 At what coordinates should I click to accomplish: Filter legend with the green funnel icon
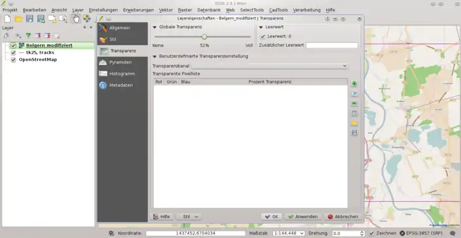point(28,36)
